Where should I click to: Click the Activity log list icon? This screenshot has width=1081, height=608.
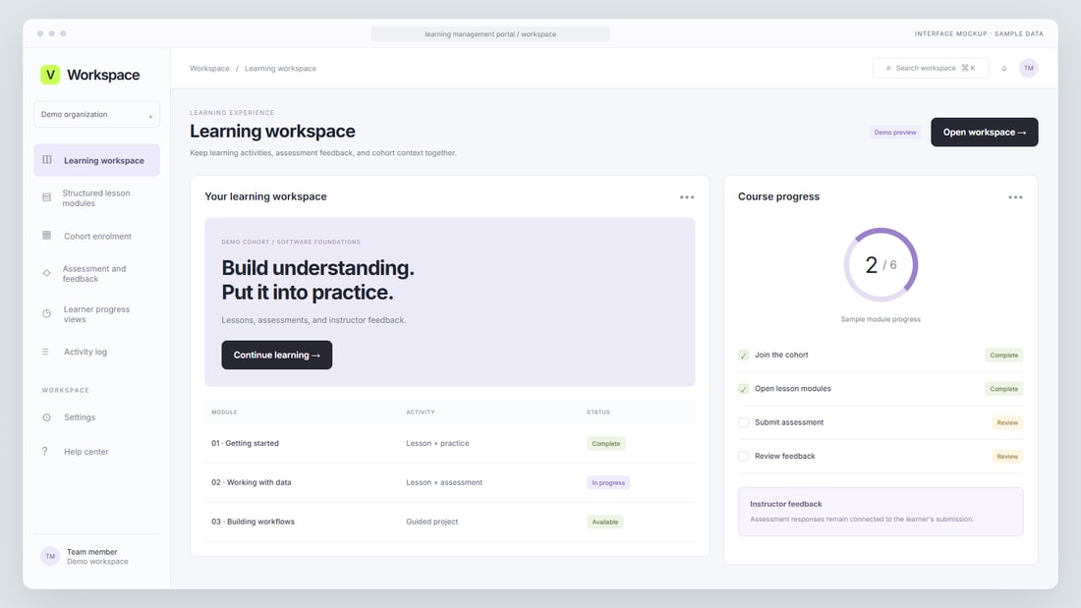click(x=45, y=352)
